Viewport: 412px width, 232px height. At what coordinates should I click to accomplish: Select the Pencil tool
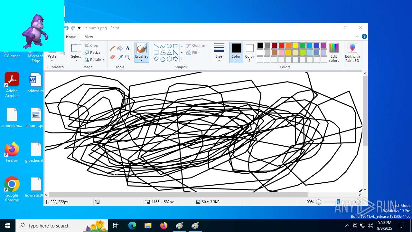(112, 48)
